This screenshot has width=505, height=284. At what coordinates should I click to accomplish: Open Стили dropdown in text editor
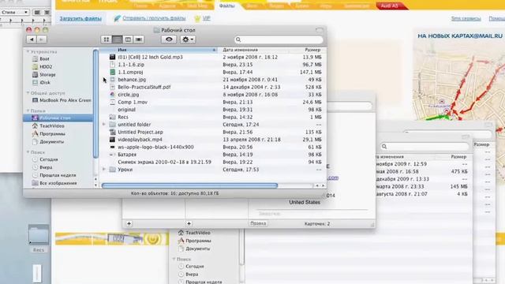(x=15, y=13)
